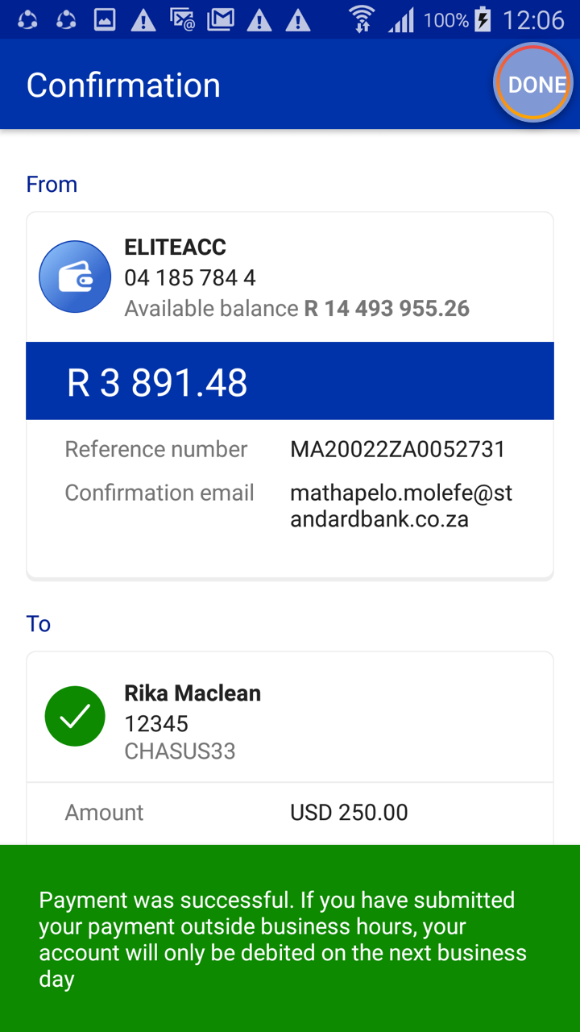Tap the confirmation email address
The image size is (580, 1032).
[x=400, y=506]
